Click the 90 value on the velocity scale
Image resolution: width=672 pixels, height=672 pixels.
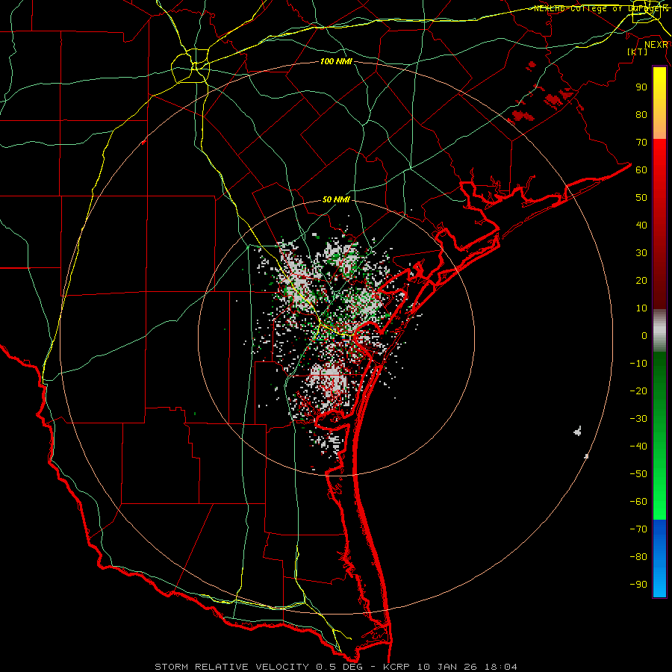(x=641, y=87)
